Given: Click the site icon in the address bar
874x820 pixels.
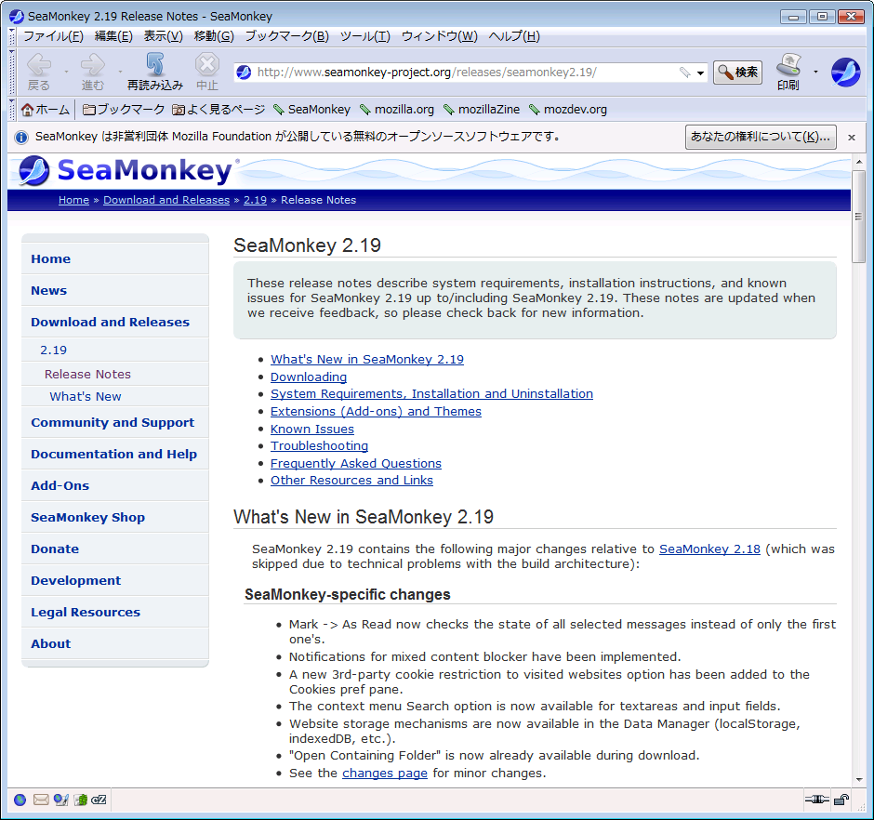Looking at the screenshot, I should pyautogui.click(x=244, y=73).
